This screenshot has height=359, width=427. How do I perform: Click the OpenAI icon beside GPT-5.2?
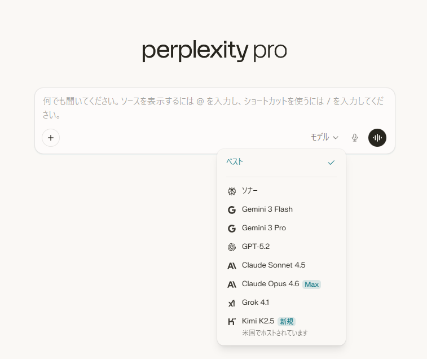pyautogui.click(x=231, y=247)
